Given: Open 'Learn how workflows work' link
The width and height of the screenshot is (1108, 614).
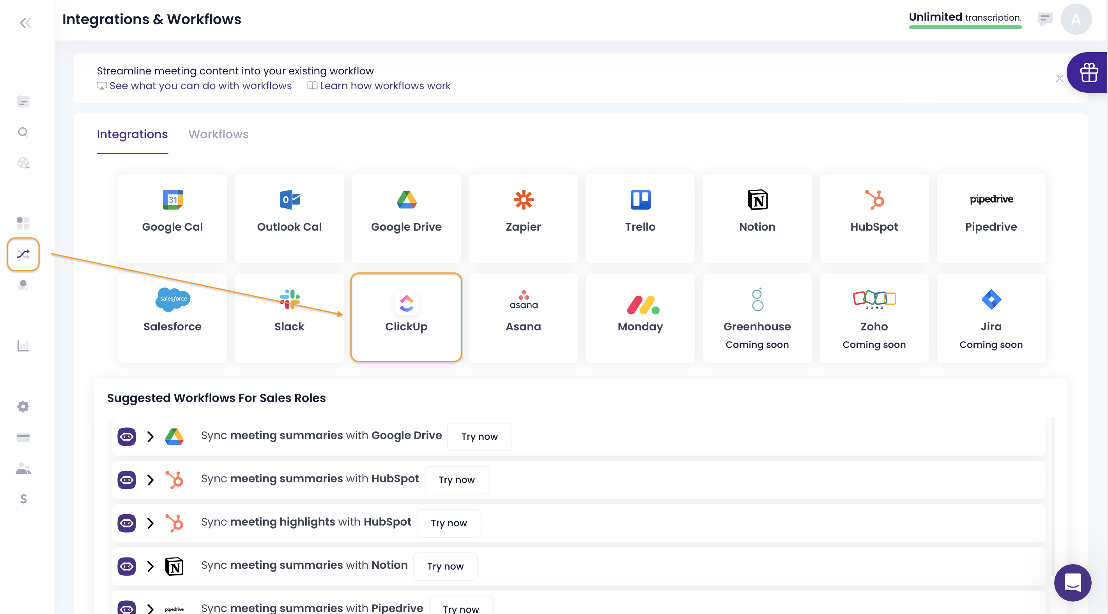Looking at the screenshot, I should click(x=385, y=86).
